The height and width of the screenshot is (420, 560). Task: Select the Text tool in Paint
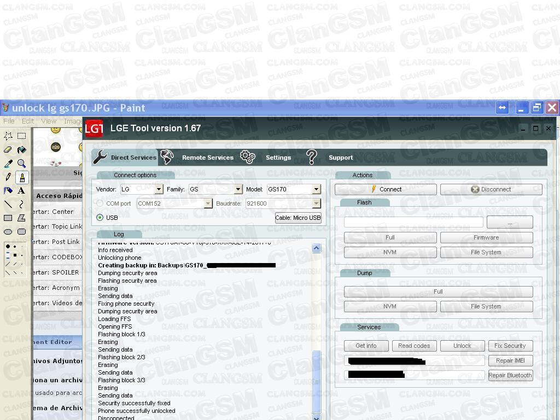coord(22,190)
